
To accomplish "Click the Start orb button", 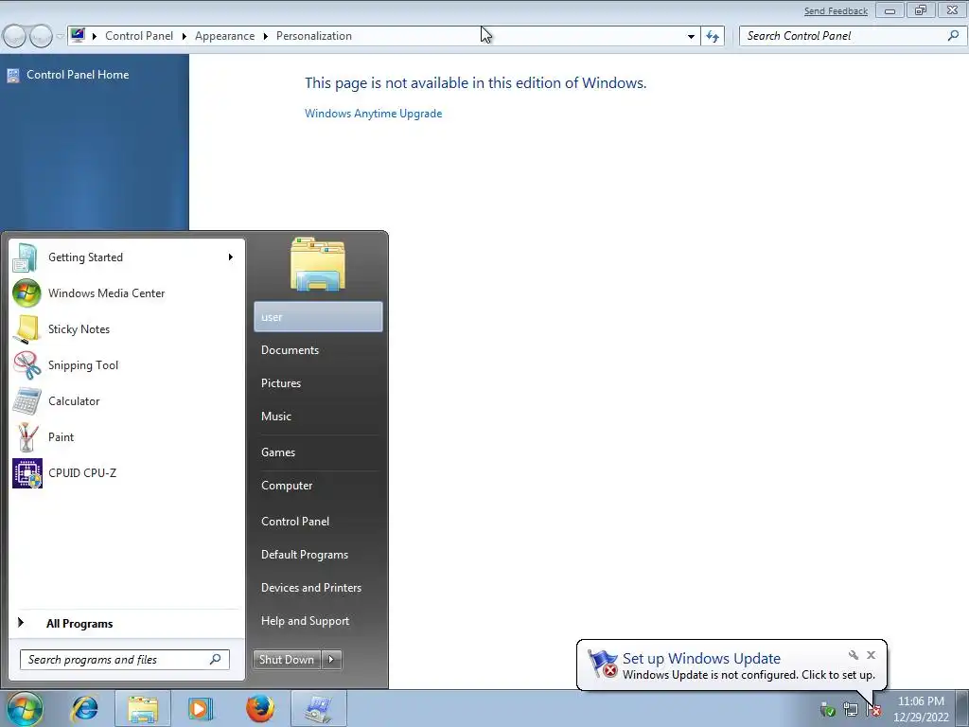I will 25,708.
